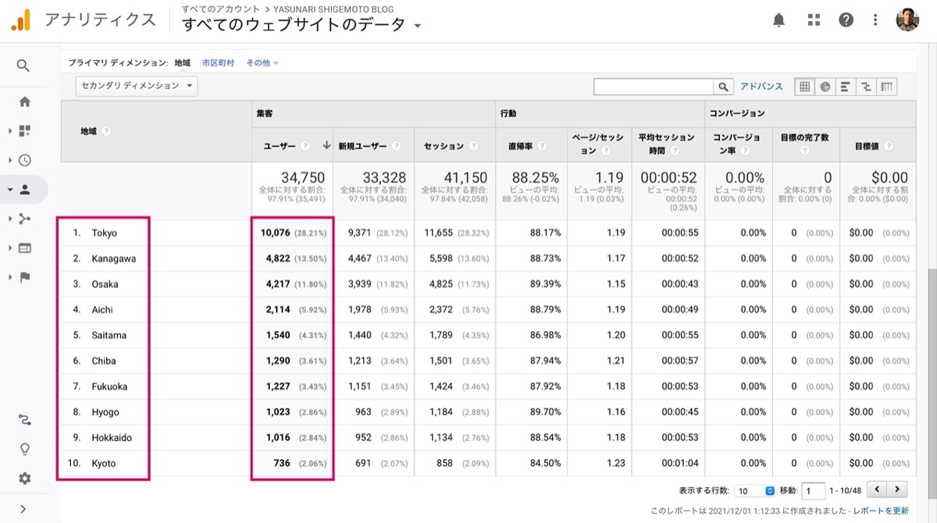
Task: Expand the left sidebar navigation
Action: pyautogui.click(x=23, y=509)
